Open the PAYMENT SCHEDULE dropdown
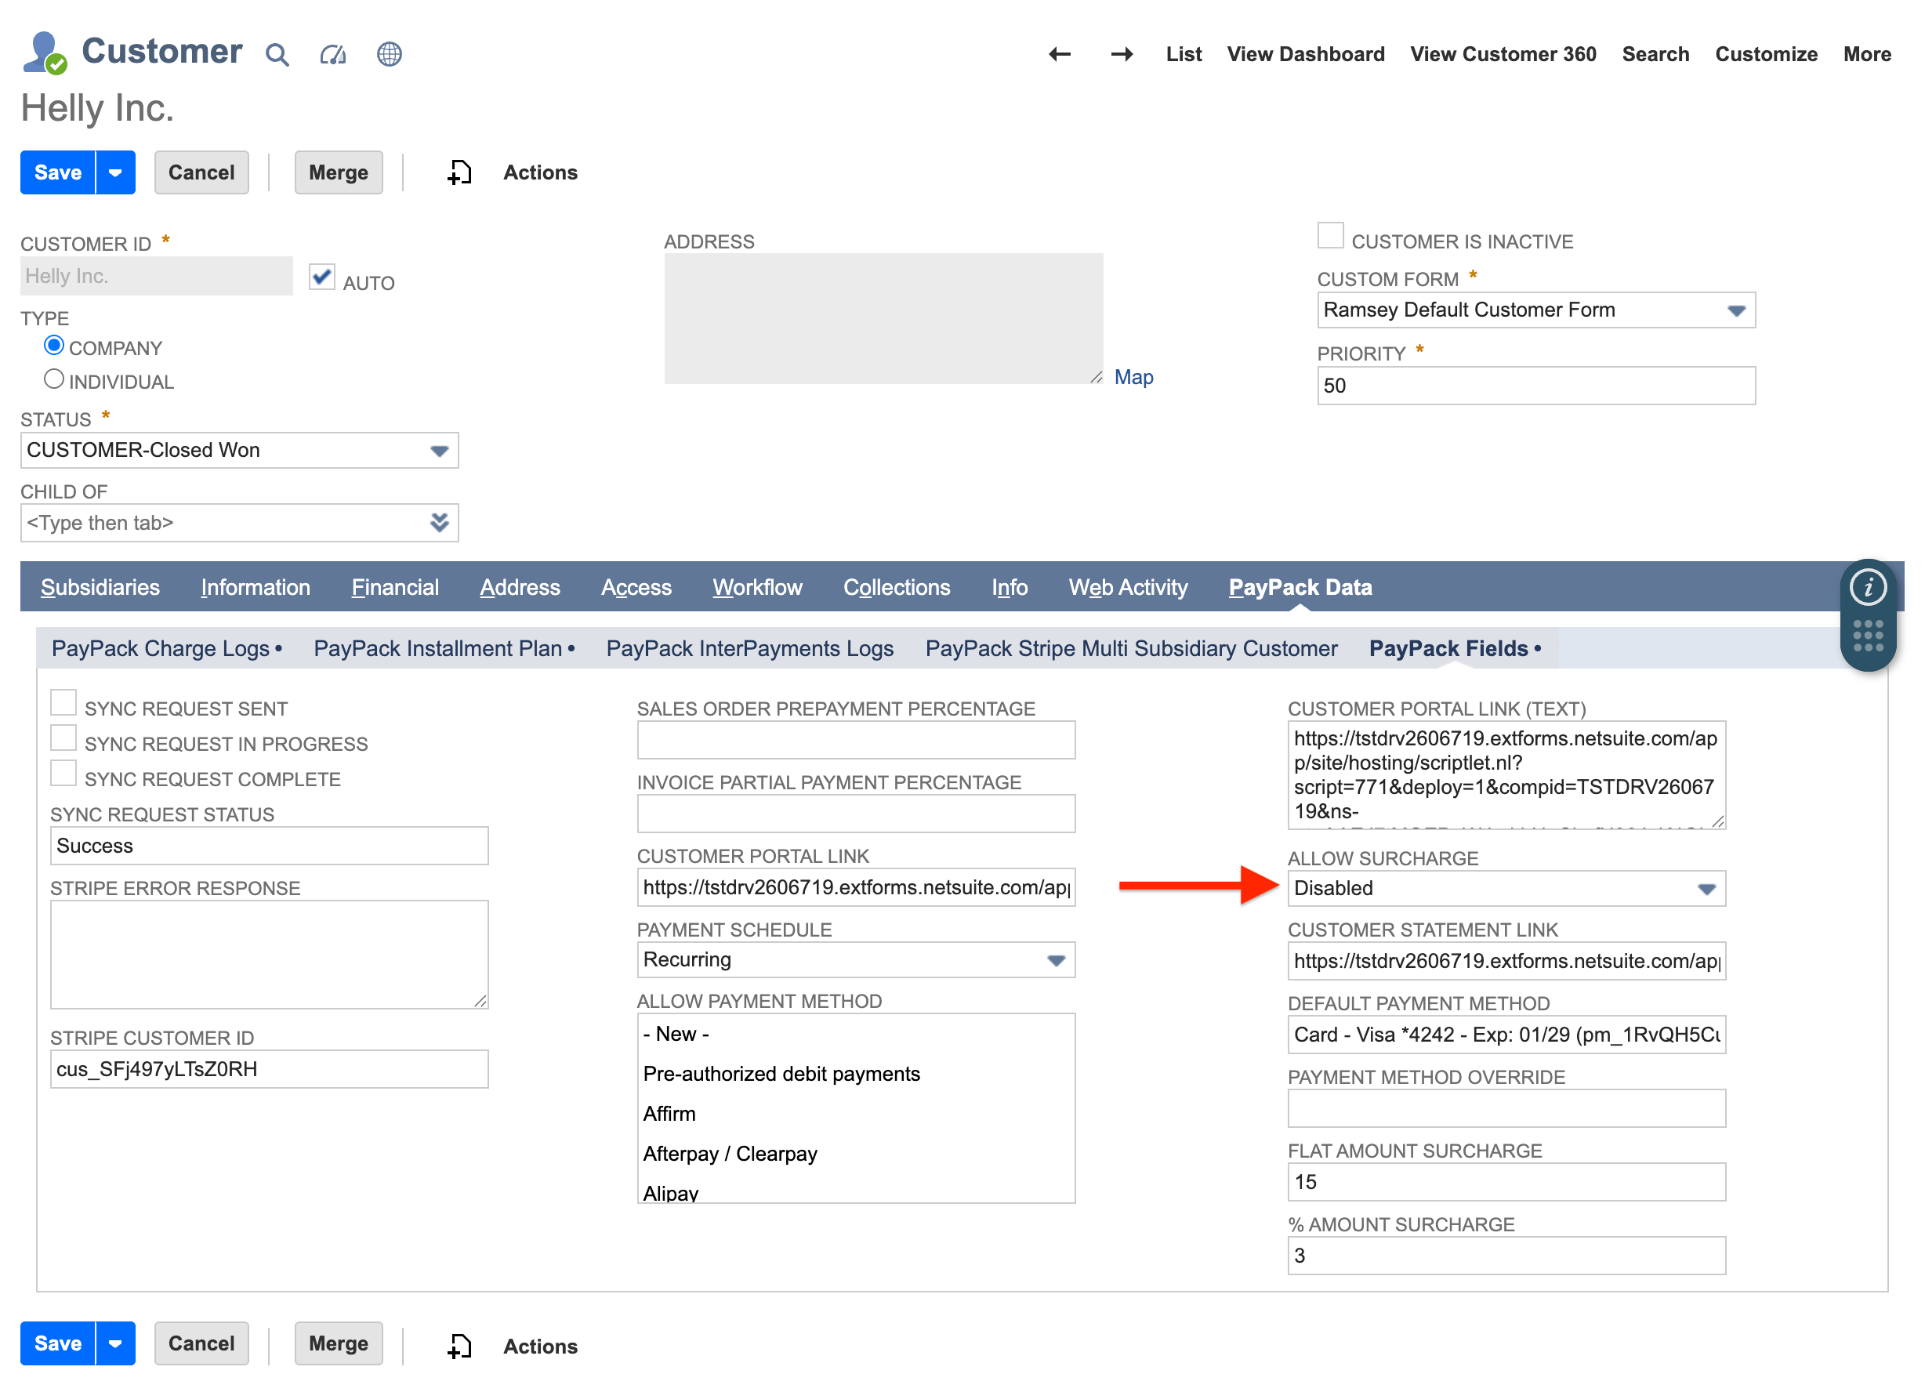 point(1057,960)
